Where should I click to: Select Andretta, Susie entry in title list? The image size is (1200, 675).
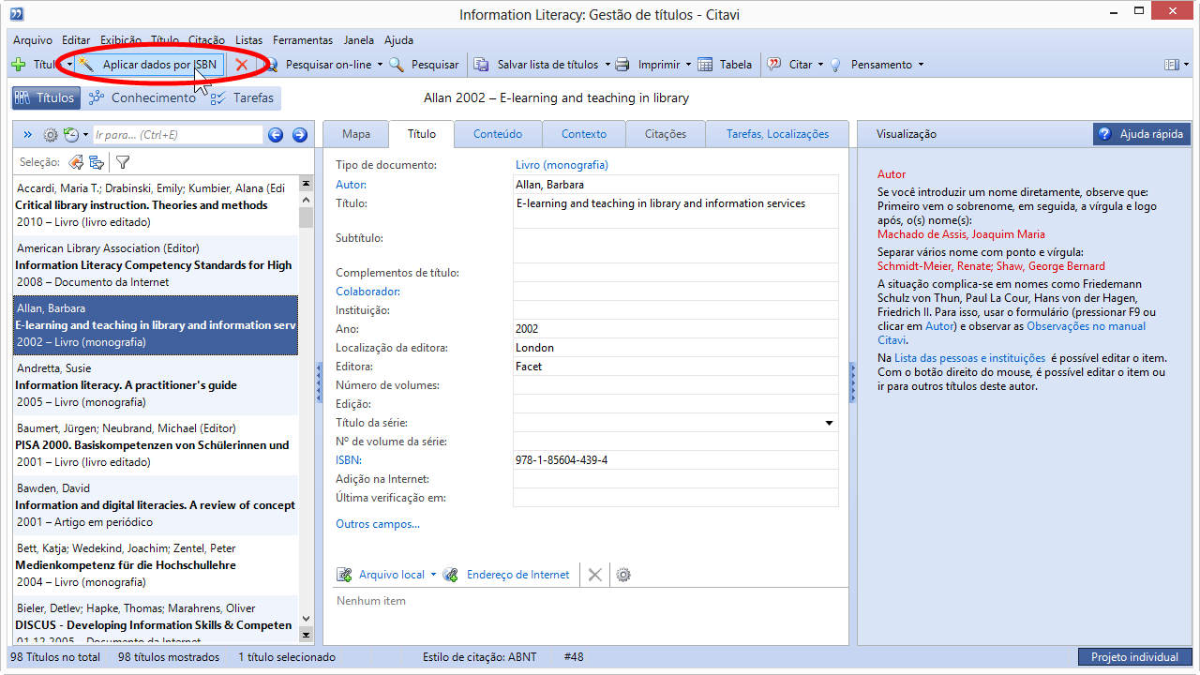(156, 385)
